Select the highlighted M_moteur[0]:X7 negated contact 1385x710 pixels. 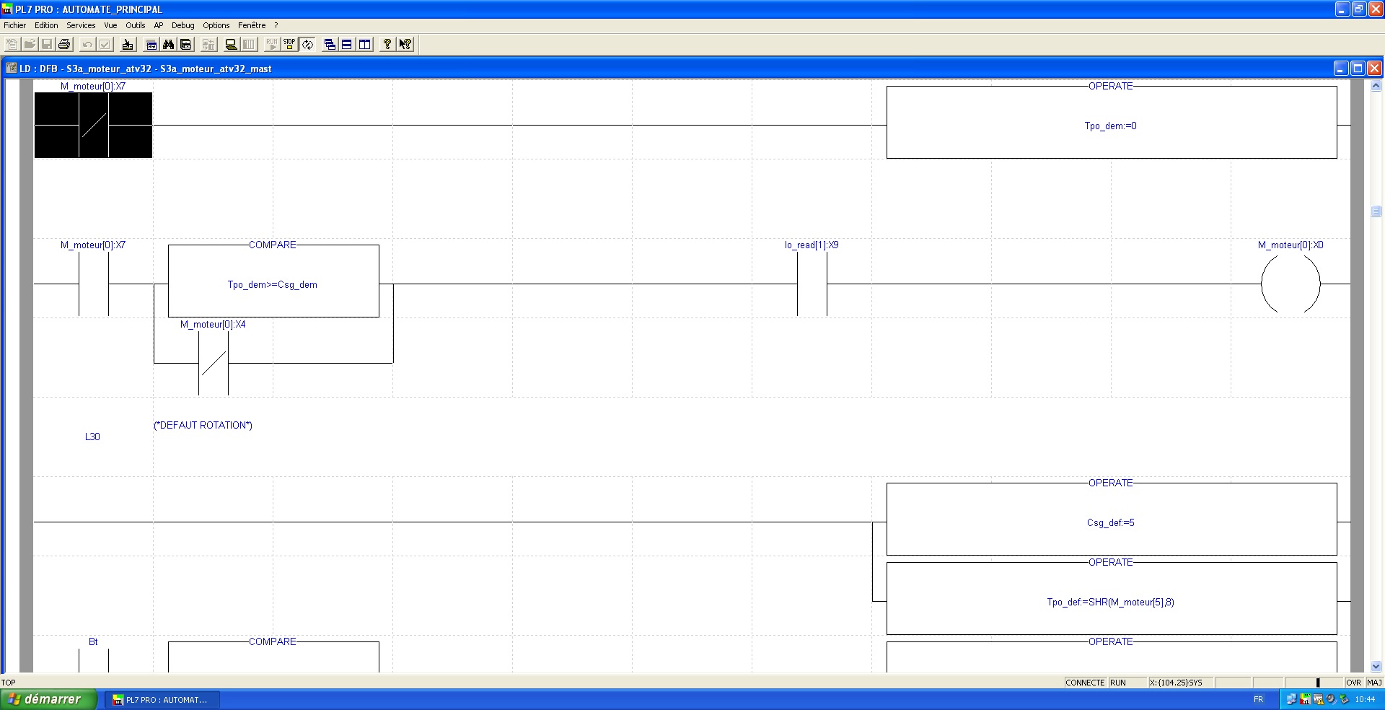click(x=93, y=125)
